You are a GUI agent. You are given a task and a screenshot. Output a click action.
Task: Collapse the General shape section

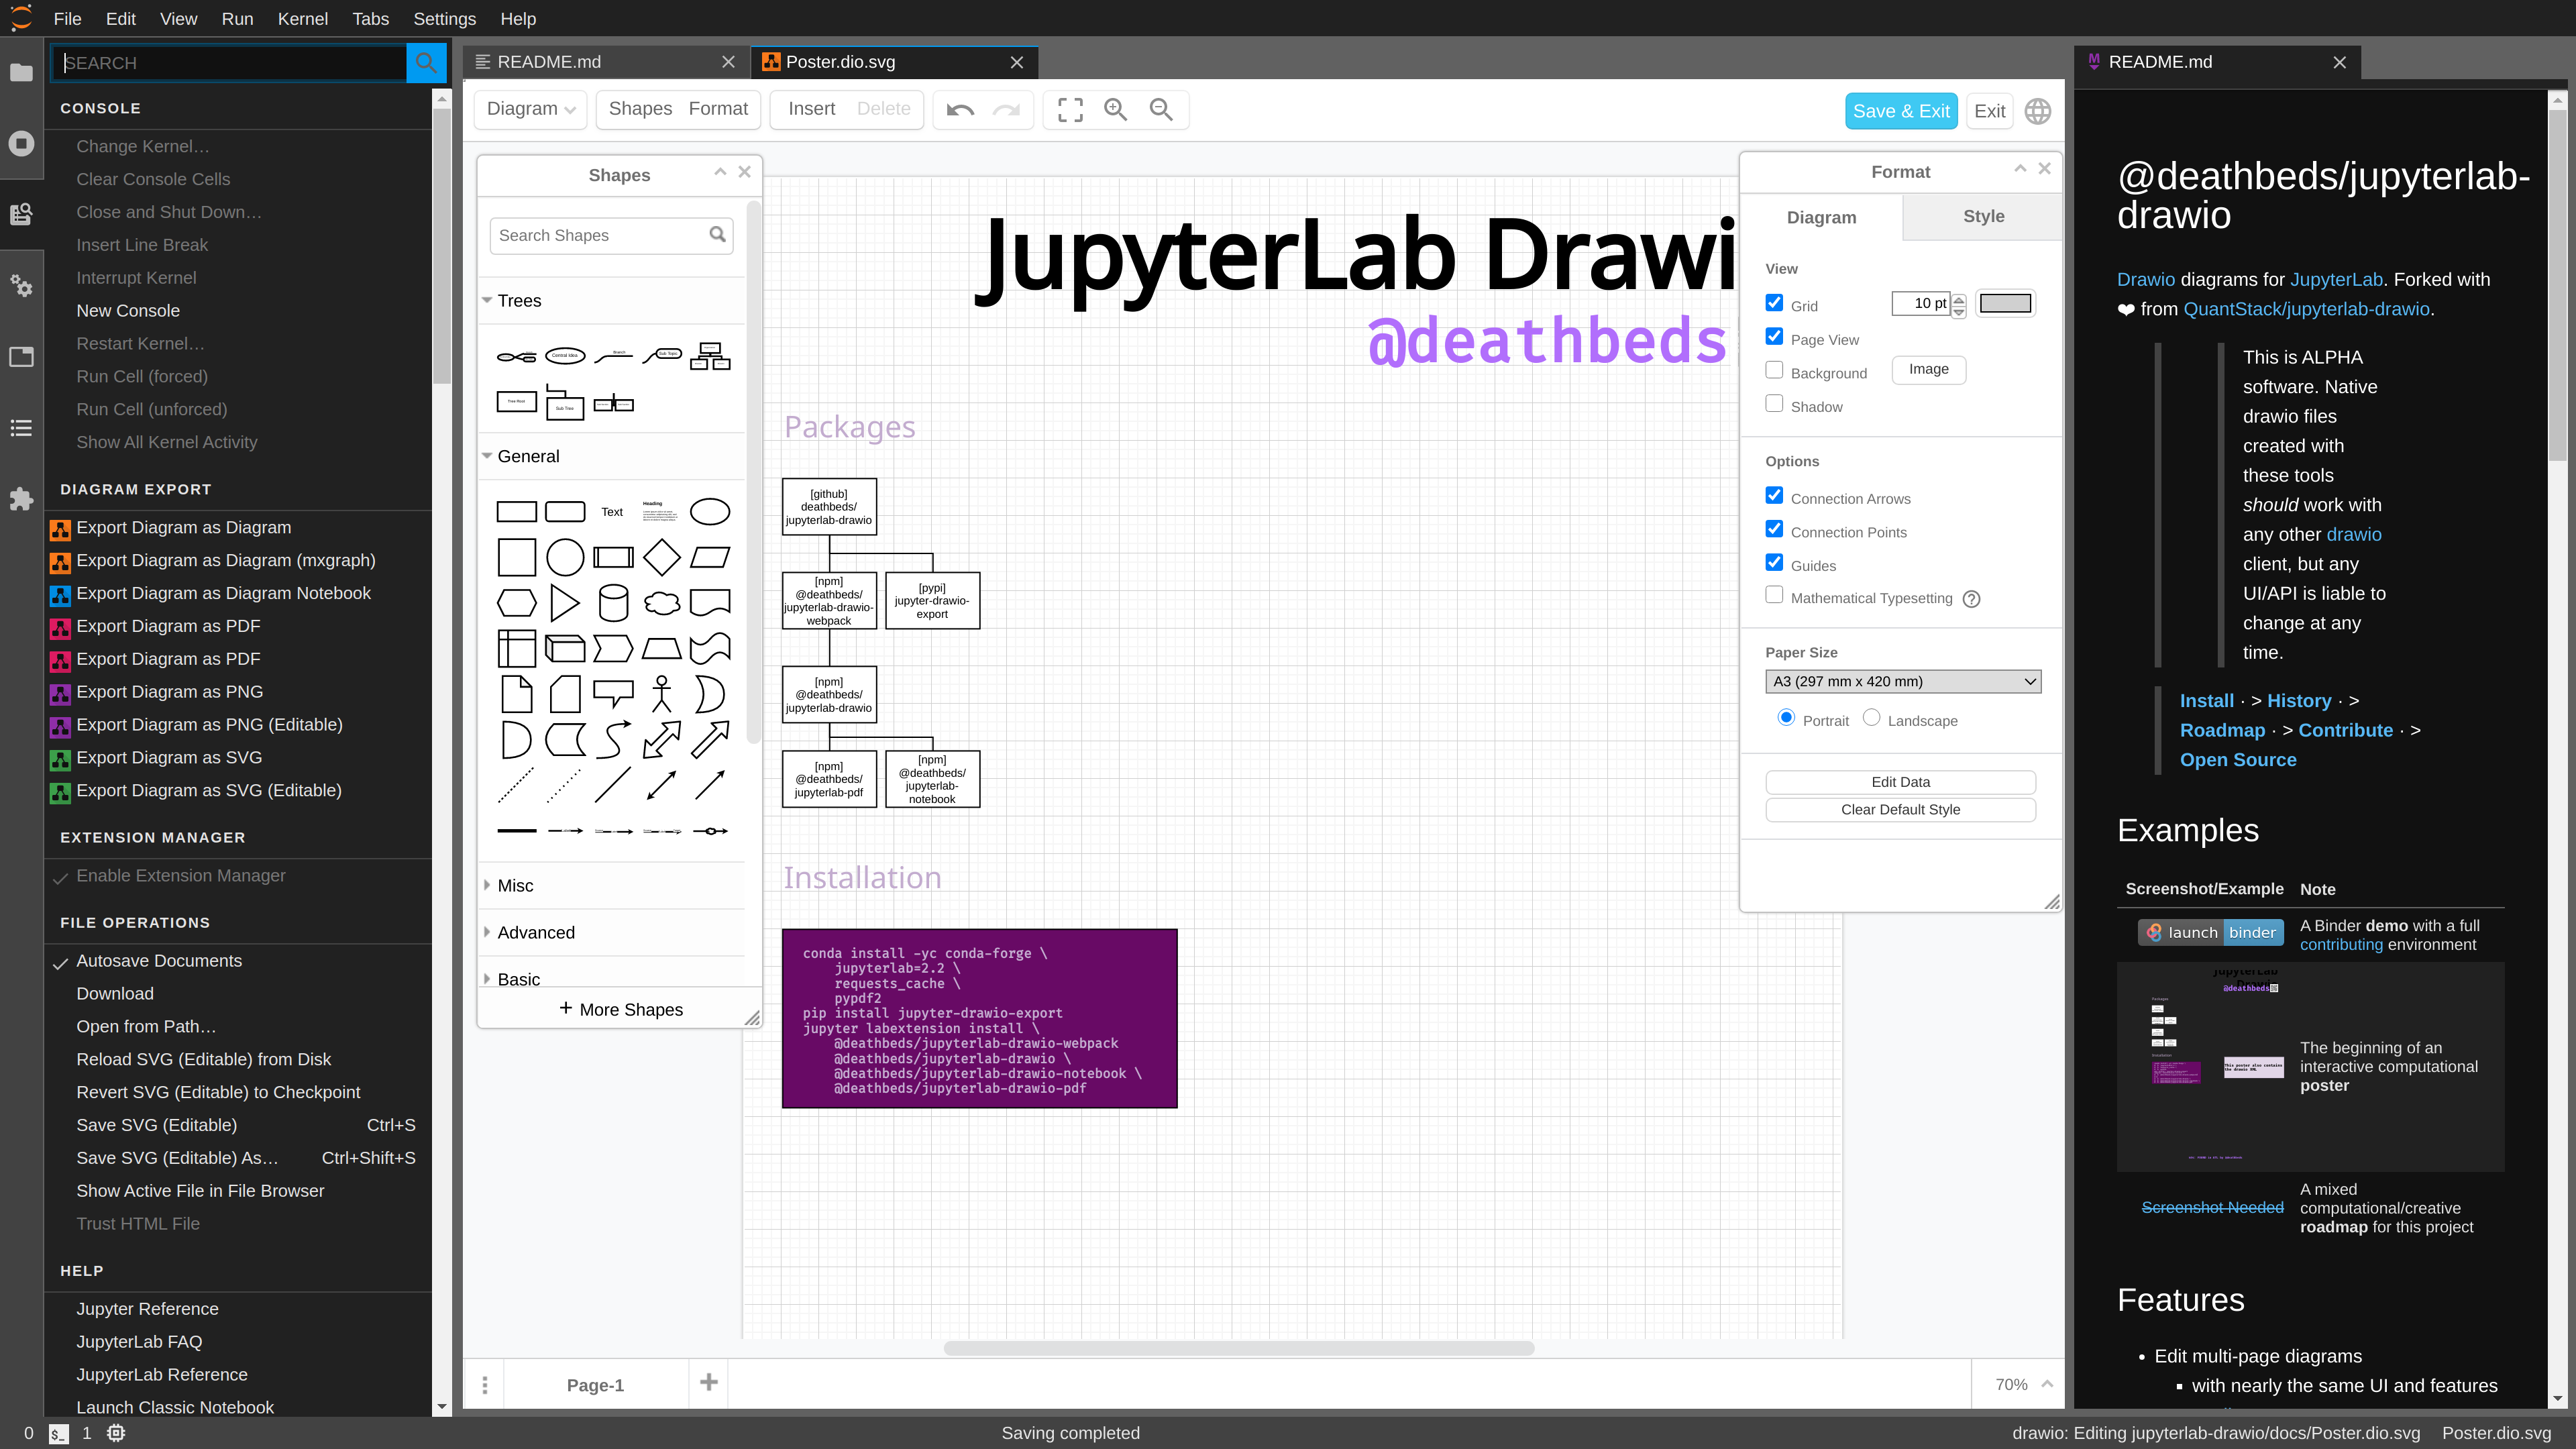point(487,456)
